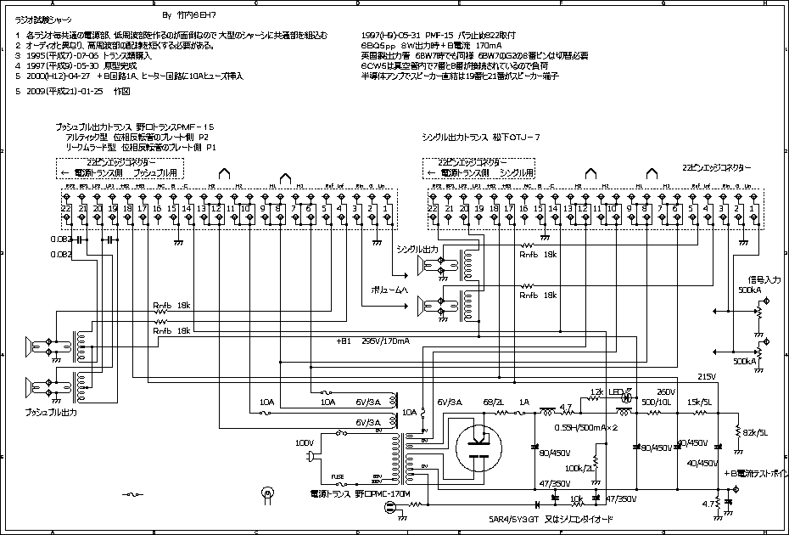This screenshot has width=789, height=535.
Task: Select the 100V mains label
Action: point(305,442)
